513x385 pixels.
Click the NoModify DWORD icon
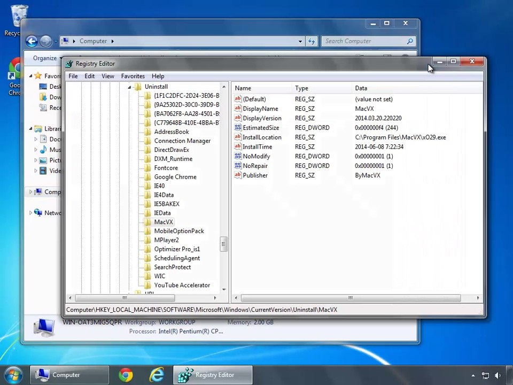238,156
